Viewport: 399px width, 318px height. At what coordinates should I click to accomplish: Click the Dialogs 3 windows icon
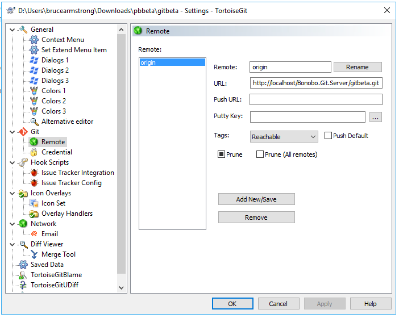[34, 81]
